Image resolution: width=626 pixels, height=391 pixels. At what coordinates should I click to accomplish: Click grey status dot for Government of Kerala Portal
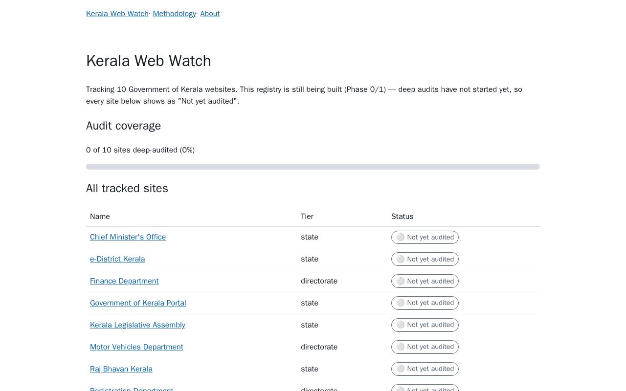click(x=401, y=303)
